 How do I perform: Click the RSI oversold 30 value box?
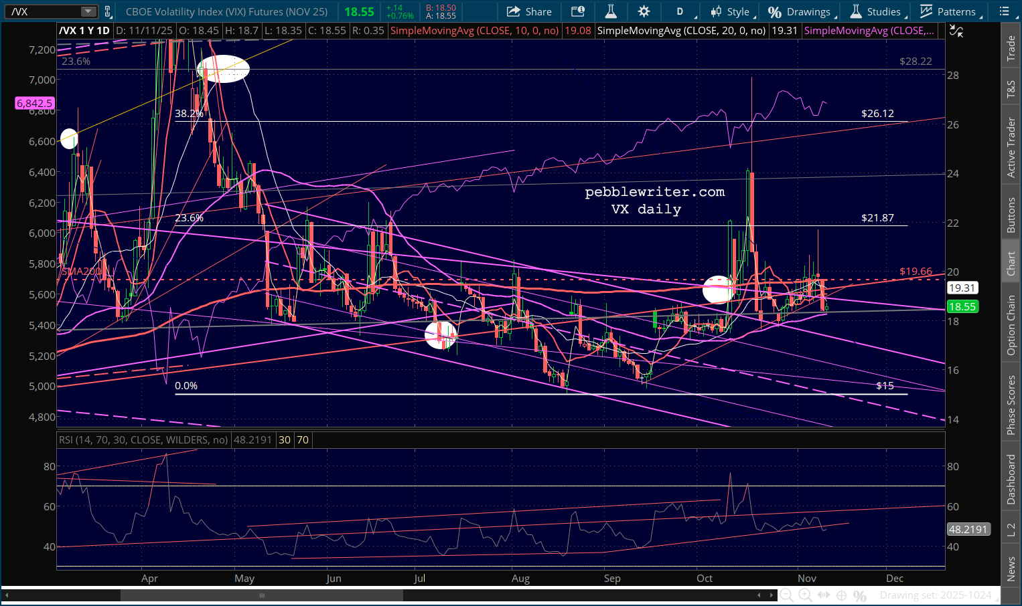(285, 439)
